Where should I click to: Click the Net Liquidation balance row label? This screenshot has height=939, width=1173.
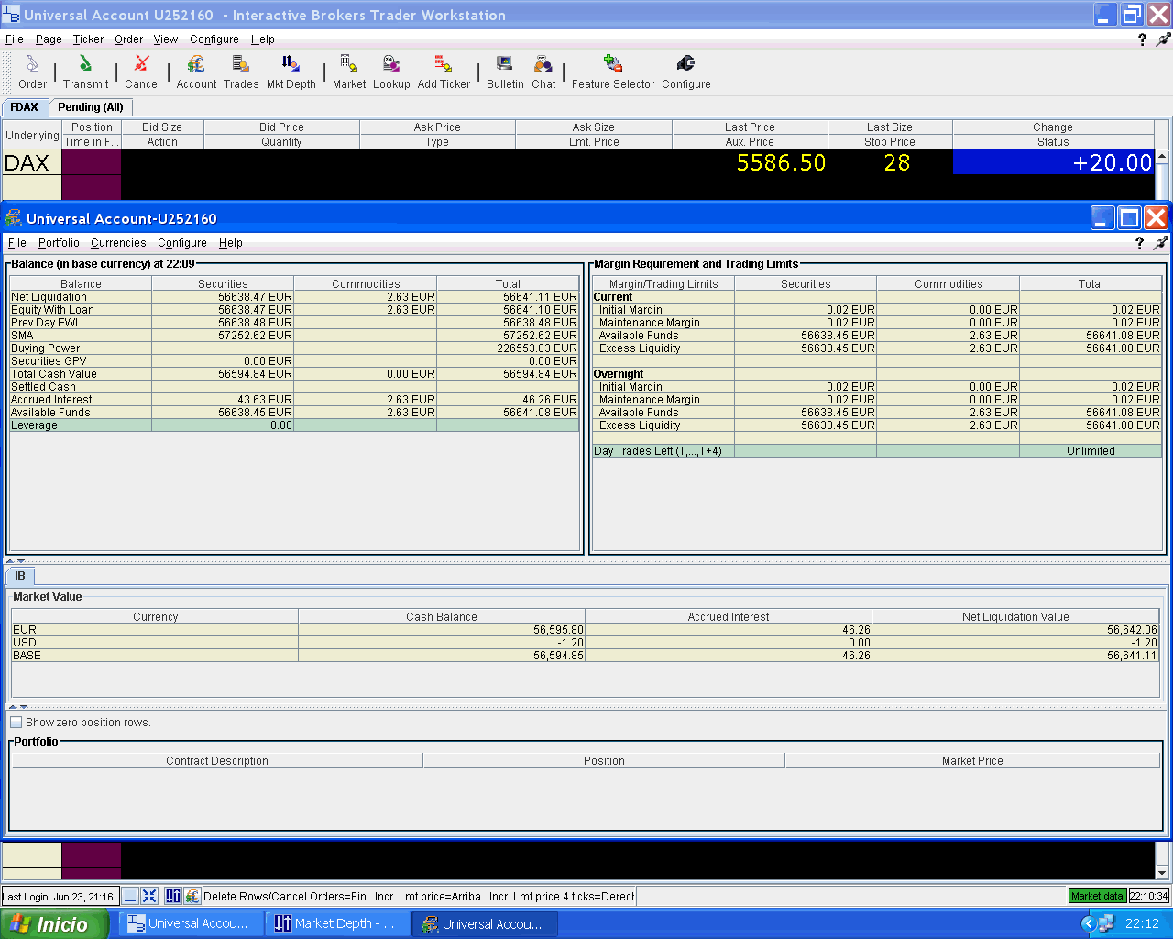49,297
